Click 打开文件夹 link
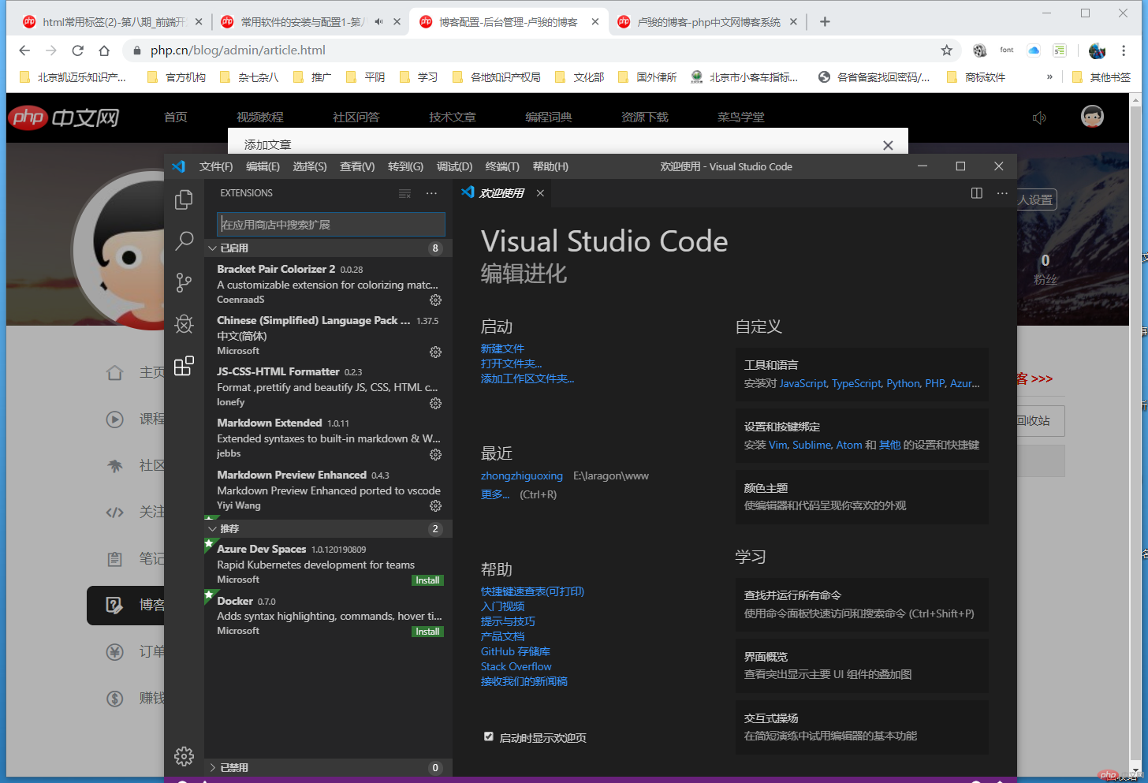The height and width of the screenshot is (783, 1148). pyautogui.click(x=512, y=364)
